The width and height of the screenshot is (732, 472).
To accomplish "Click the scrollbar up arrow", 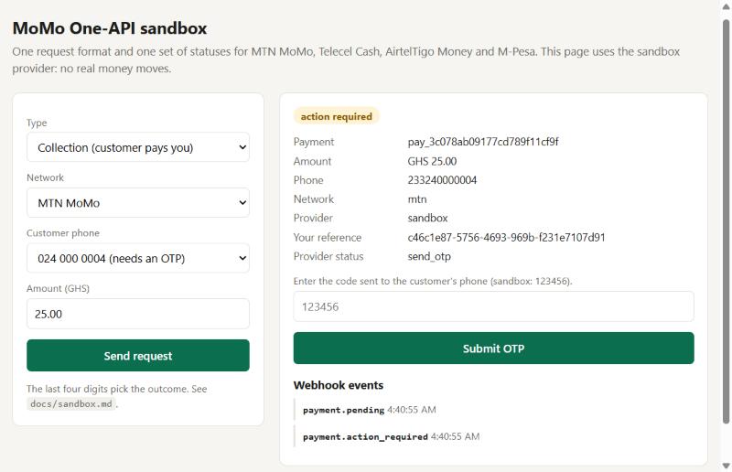I will (x=726, y=6).
